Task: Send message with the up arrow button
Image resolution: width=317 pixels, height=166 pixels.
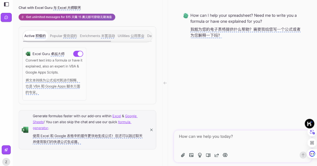Action: point(303,155)
